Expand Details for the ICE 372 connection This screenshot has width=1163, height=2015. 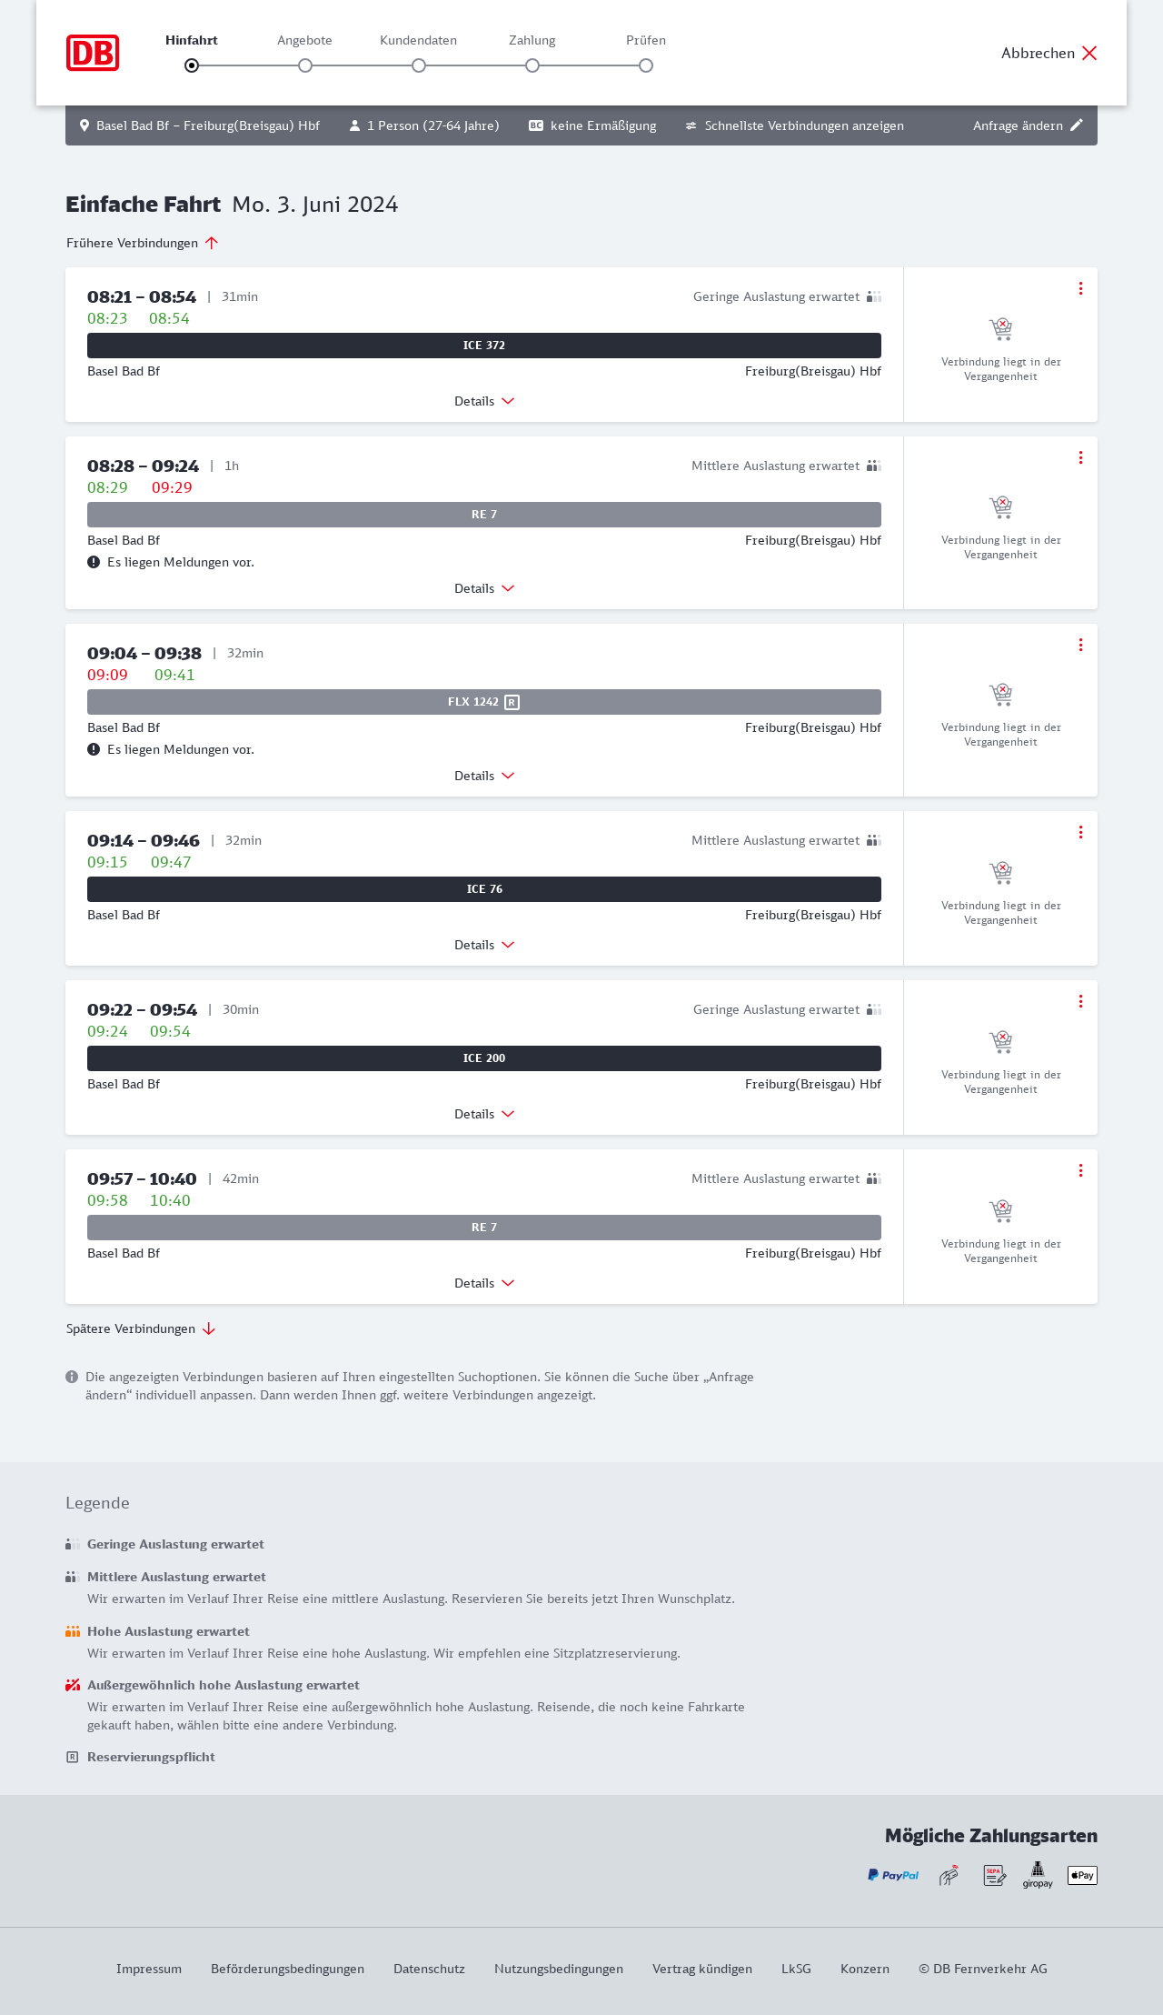coord(484,401)
